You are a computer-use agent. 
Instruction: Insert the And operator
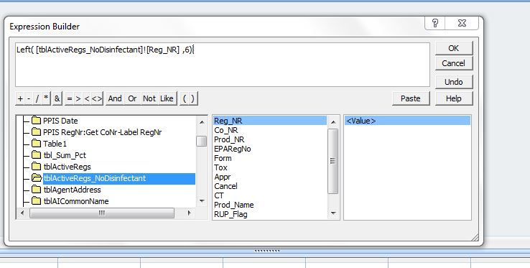115,99
